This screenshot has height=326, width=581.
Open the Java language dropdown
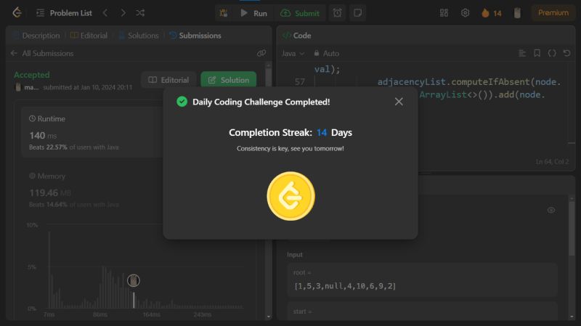point(293,53)
